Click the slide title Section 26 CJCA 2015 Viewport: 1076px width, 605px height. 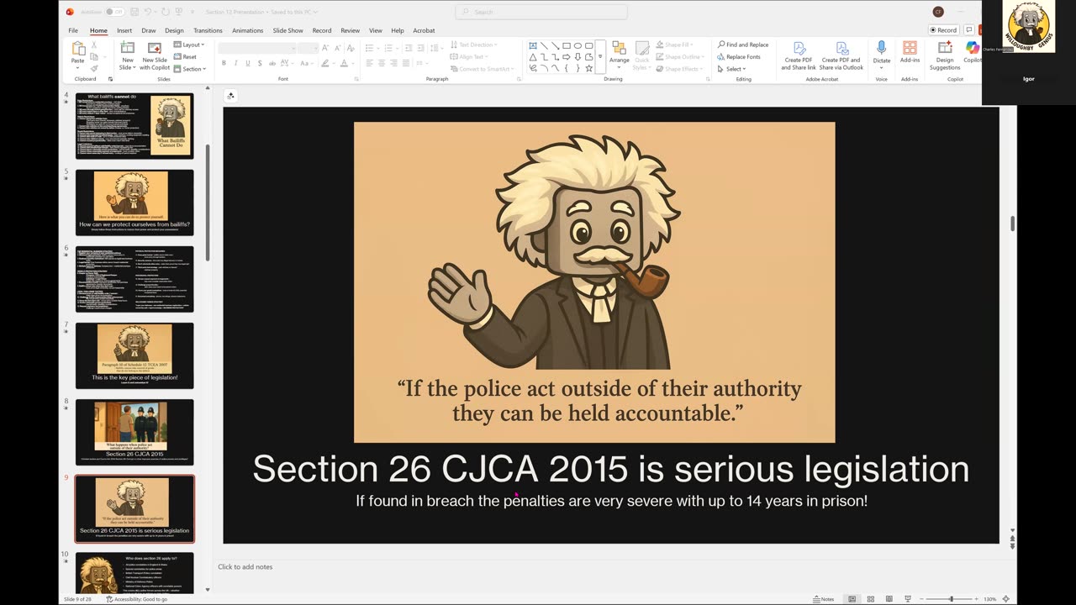611,469
